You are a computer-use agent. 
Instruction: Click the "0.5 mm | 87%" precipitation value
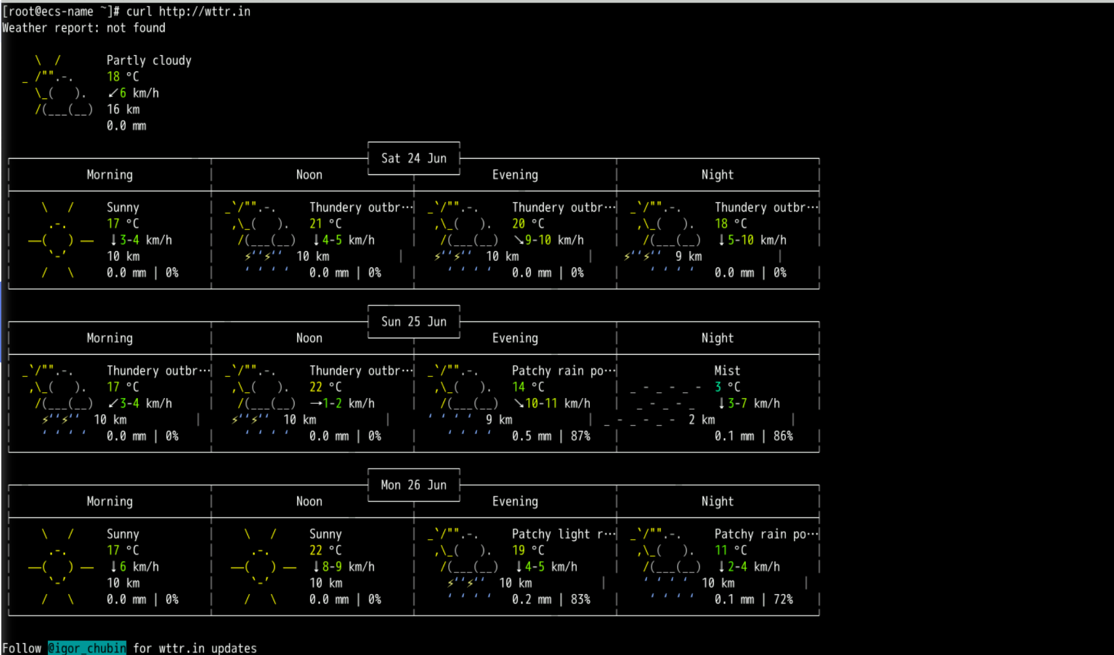coord(551,436)
